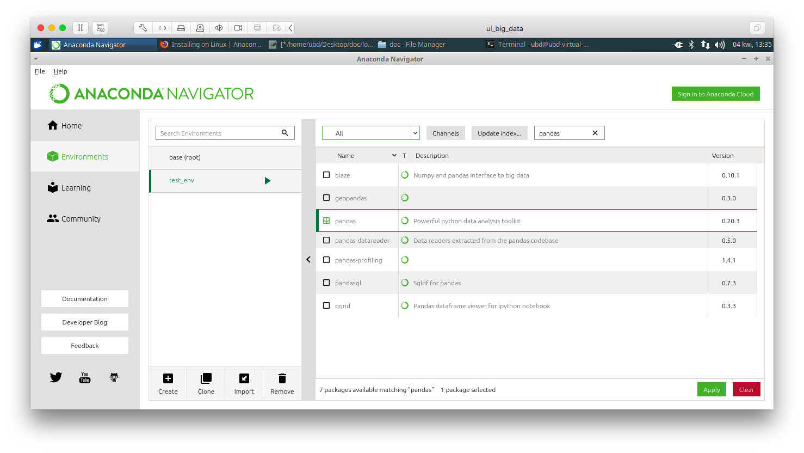Click the red Clear button

coord(746,389)
